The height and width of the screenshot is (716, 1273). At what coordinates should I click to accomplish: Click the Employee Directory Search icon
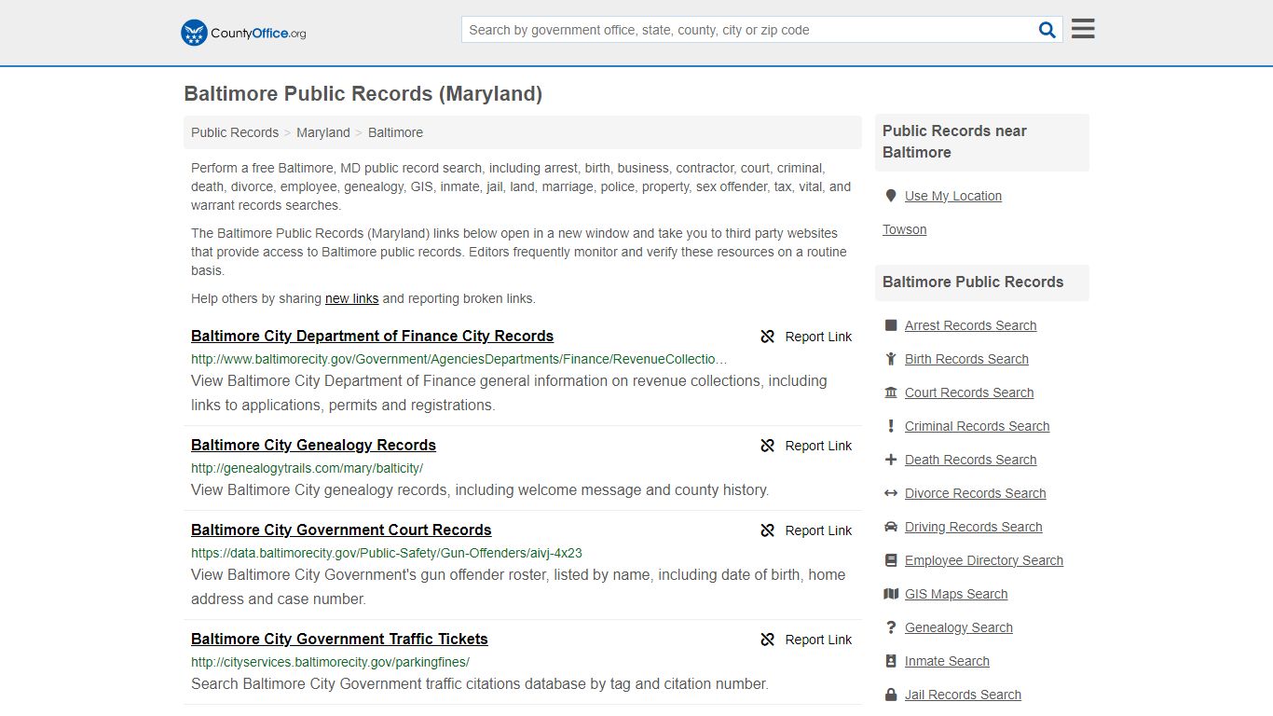click(891, 560)
